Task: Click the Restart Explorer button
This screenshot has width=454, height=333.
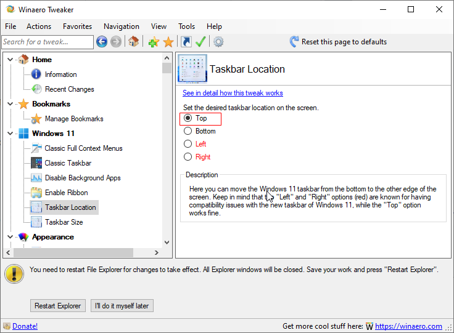Action: tap(58, 305)
